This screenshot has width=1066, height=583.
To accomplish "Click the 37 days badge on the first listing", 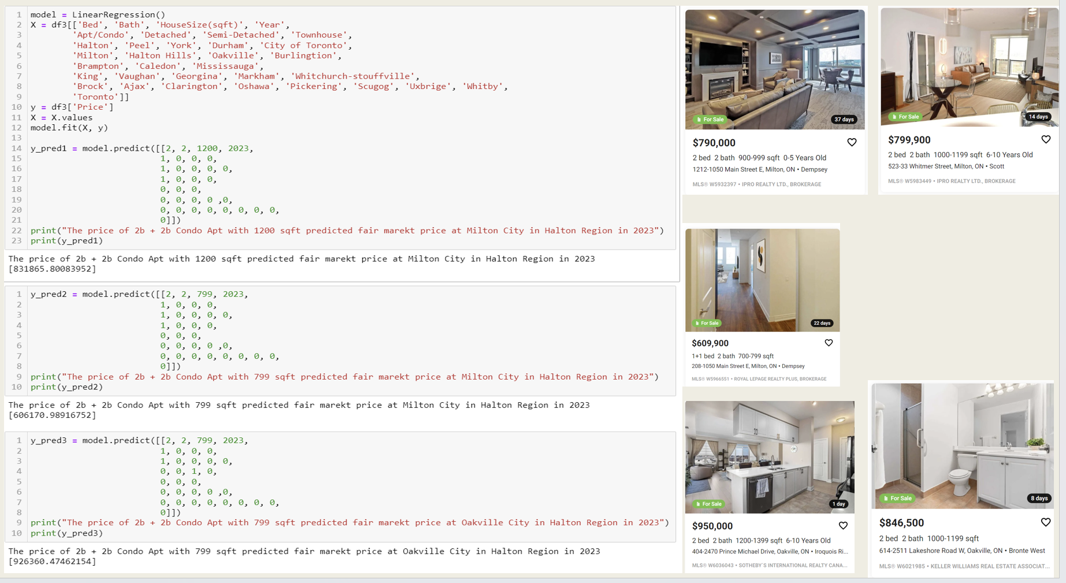I will point(844,120).
